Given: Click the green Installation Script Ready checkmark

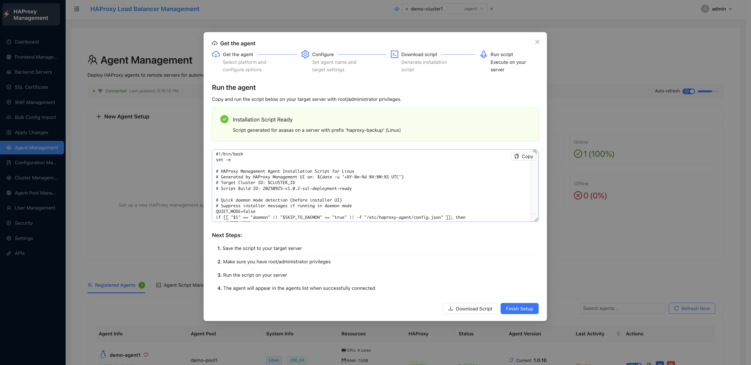Looking at the screenshot, I should click(x=224, y=119).
